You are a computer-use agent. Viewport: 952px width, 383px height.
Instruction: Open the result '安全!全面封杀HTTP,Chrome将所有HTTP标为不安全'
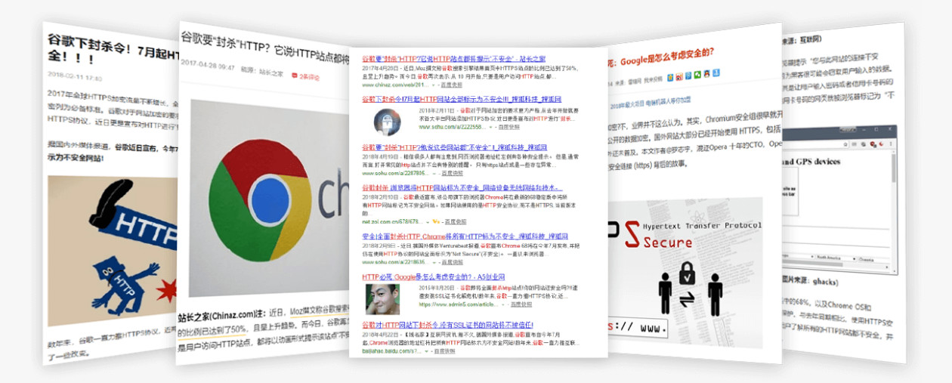click(x=465, y=236)
